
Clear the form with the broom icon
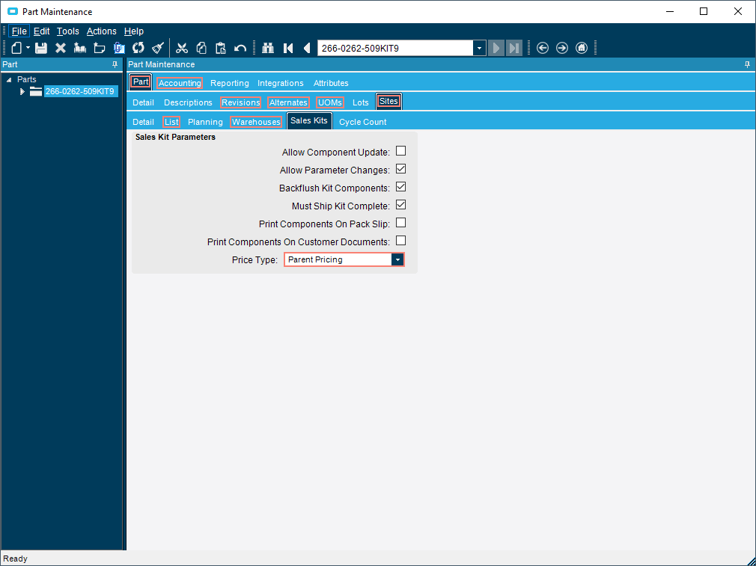(158, 48)
